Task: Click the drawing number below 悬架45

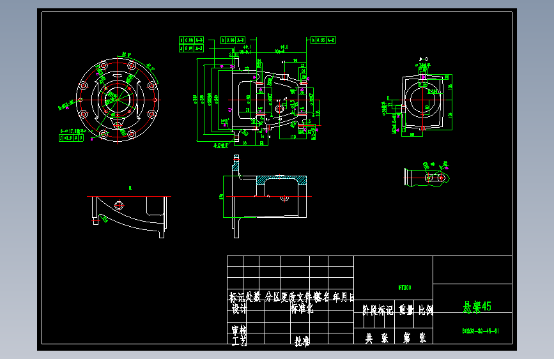Action: coord(481,331)
